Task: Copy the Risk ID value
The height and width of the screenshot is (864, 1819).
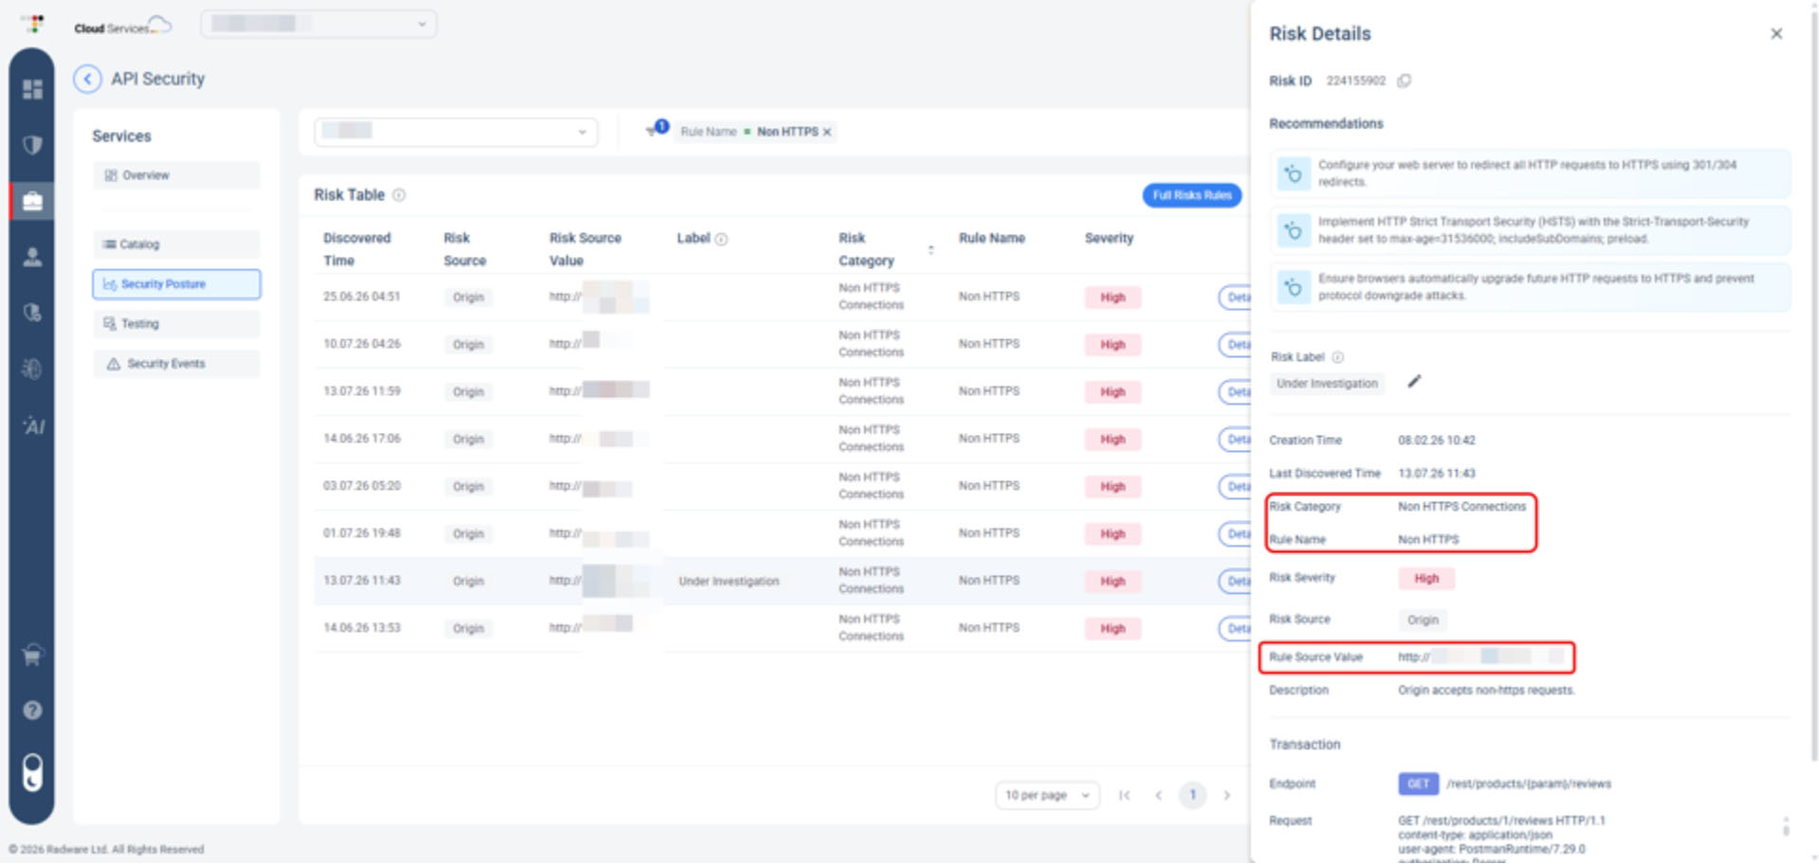Action: [1405, 81]
